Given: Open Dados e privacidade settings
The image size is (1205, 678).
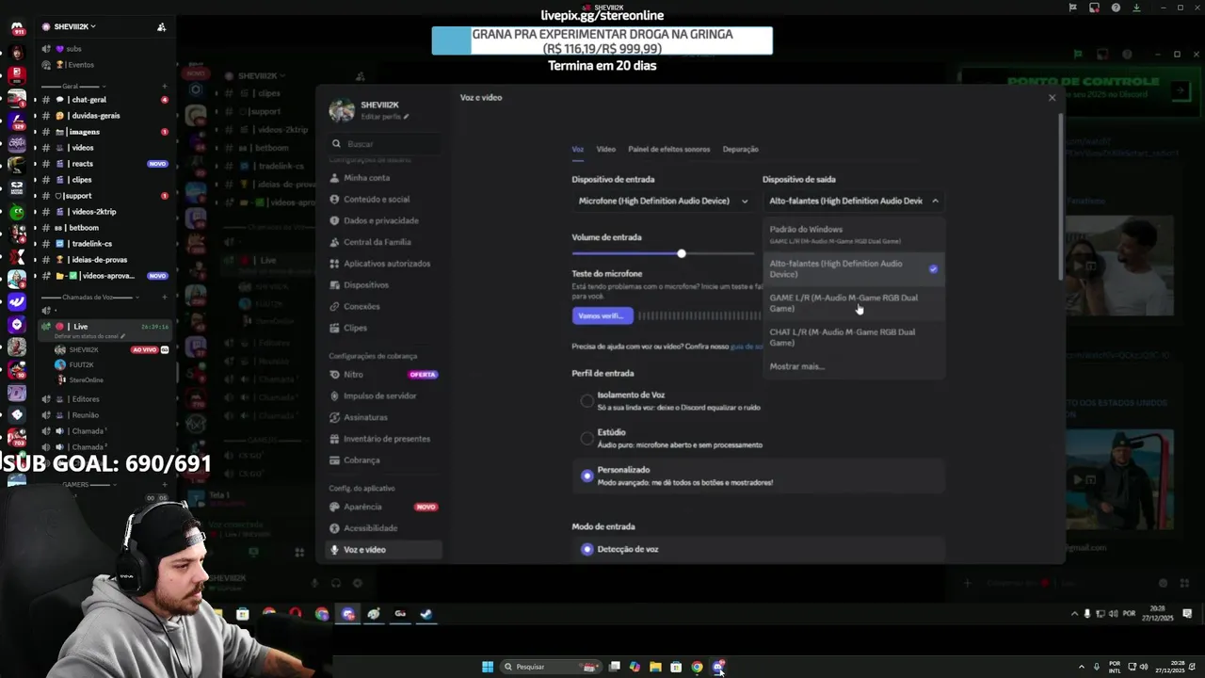Looking at the screenshot, I should 385,220.
